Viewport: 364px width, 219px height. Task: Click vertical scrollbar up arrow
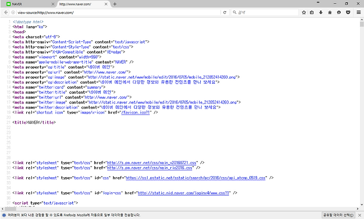click(x=361, y=20)
